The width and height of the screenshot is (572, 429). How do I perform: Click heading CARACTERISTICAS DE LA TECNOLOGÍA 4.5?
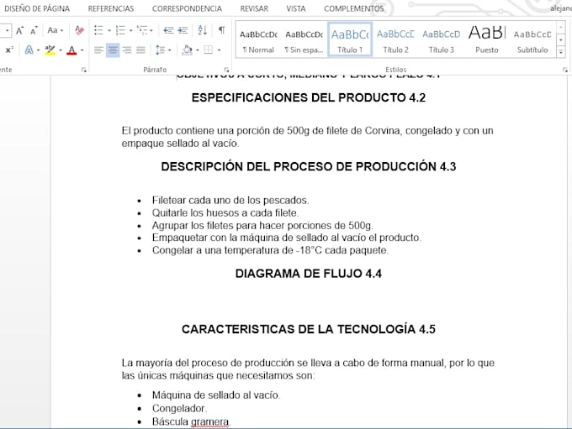pyautogui.click(x=309, y=329)
